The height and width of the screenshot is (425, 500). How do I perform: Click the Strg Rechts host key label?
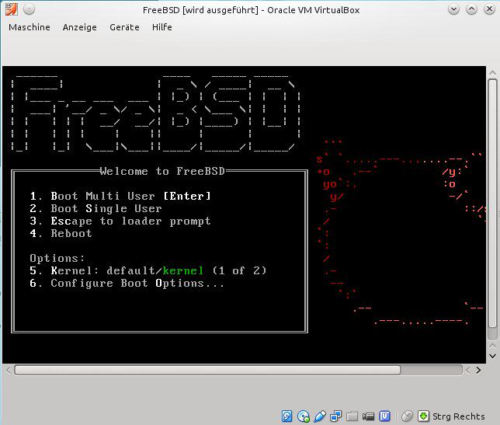pyautogui.click(x=459, y=416)
